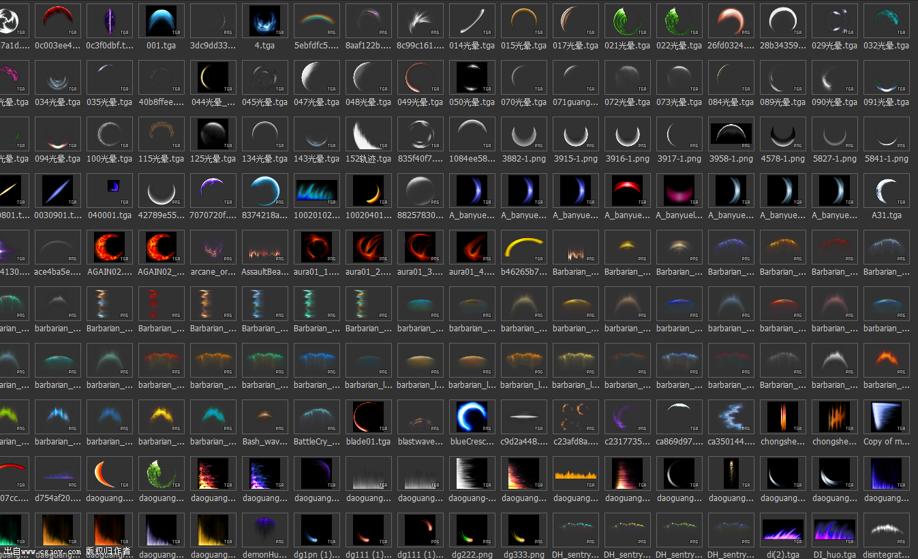918x559 pixels.
Task: Select the 115光晕.tga dotted arc thumbnail
Action: point(162,134)
